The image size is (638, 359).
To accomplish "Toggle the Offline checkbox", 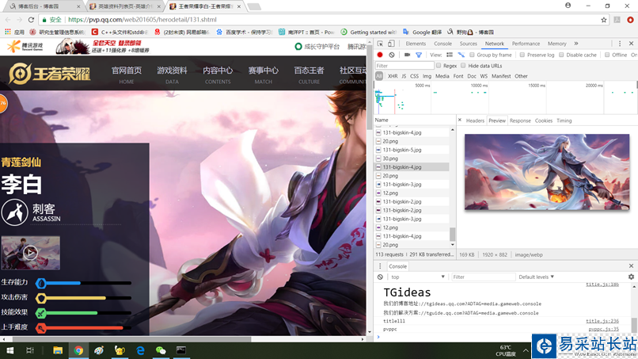I will click(x=607, y=55).
